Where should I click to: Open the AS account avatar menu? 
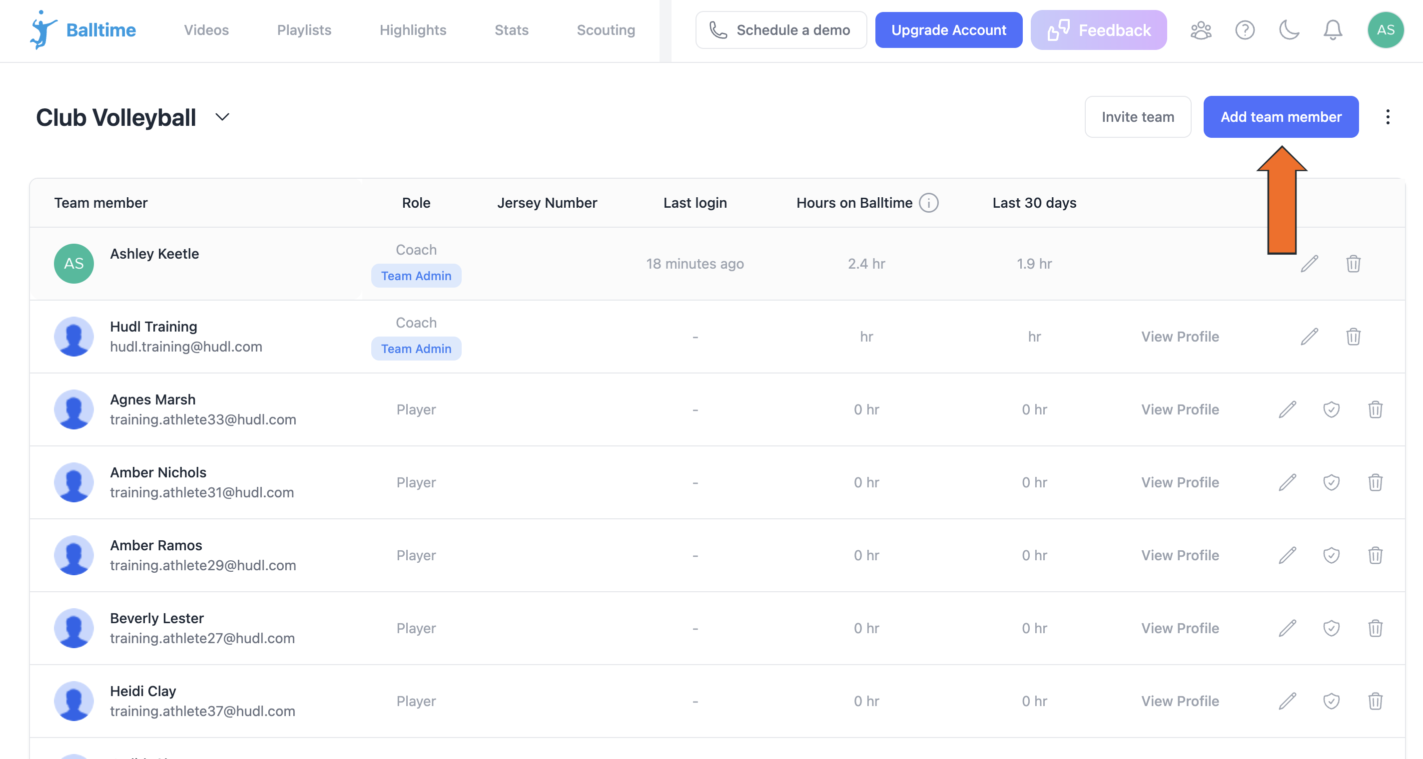pyautogui.click(x=1386, y=30)
